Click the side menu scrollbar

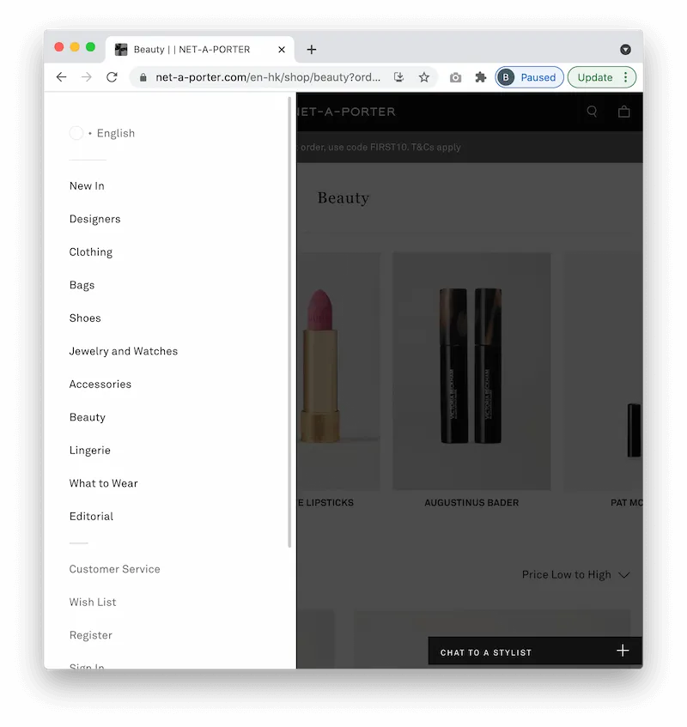289,322
